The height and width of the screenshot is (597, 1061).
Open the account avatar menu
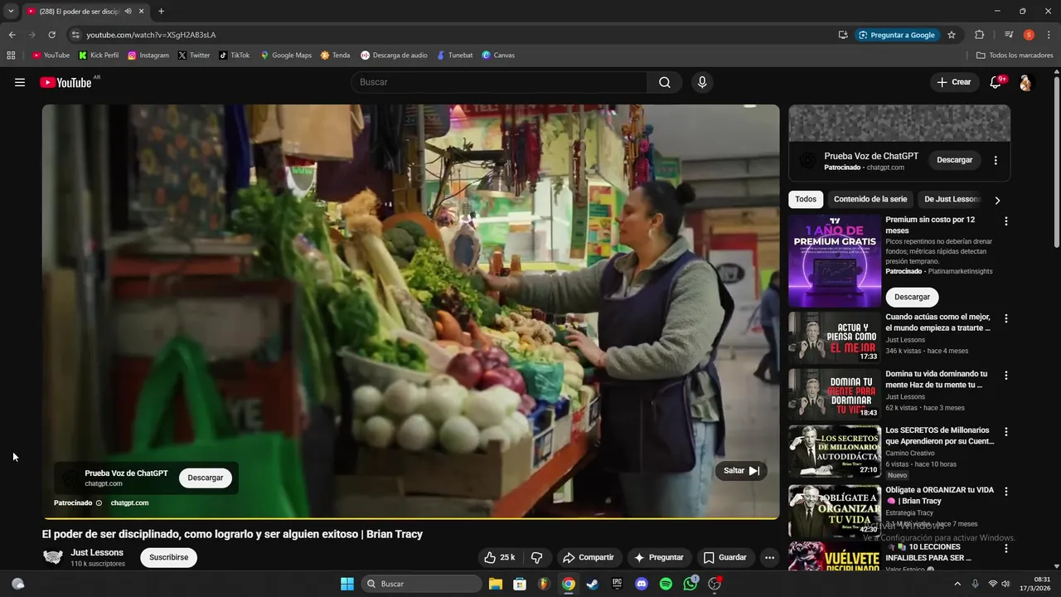(x=1025, y=82)
